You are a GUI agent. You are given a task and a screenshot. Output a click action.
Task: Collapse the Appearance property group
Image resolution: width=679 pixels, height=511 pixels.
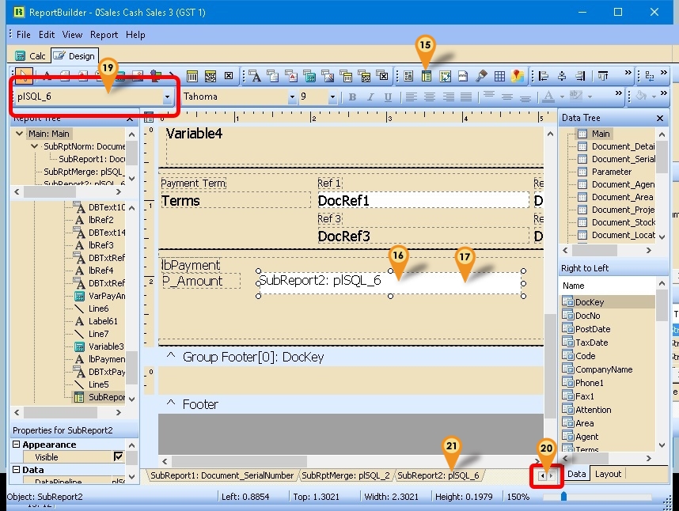coord(17,445)
